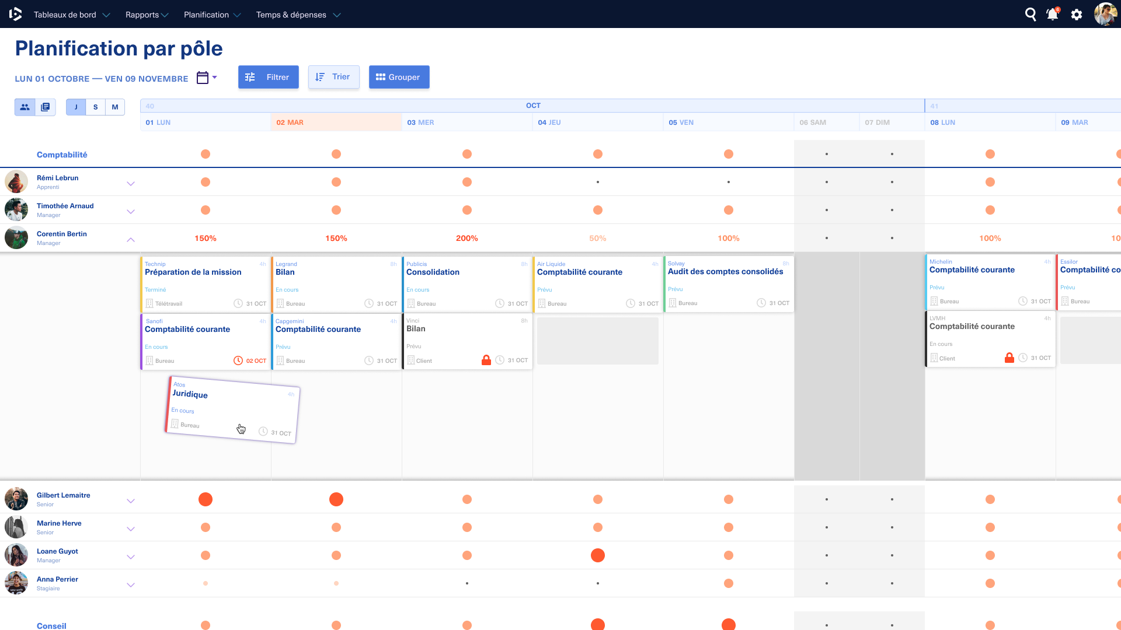Click Loane Guyot's red overload dot Thursday

click(598, 555)
